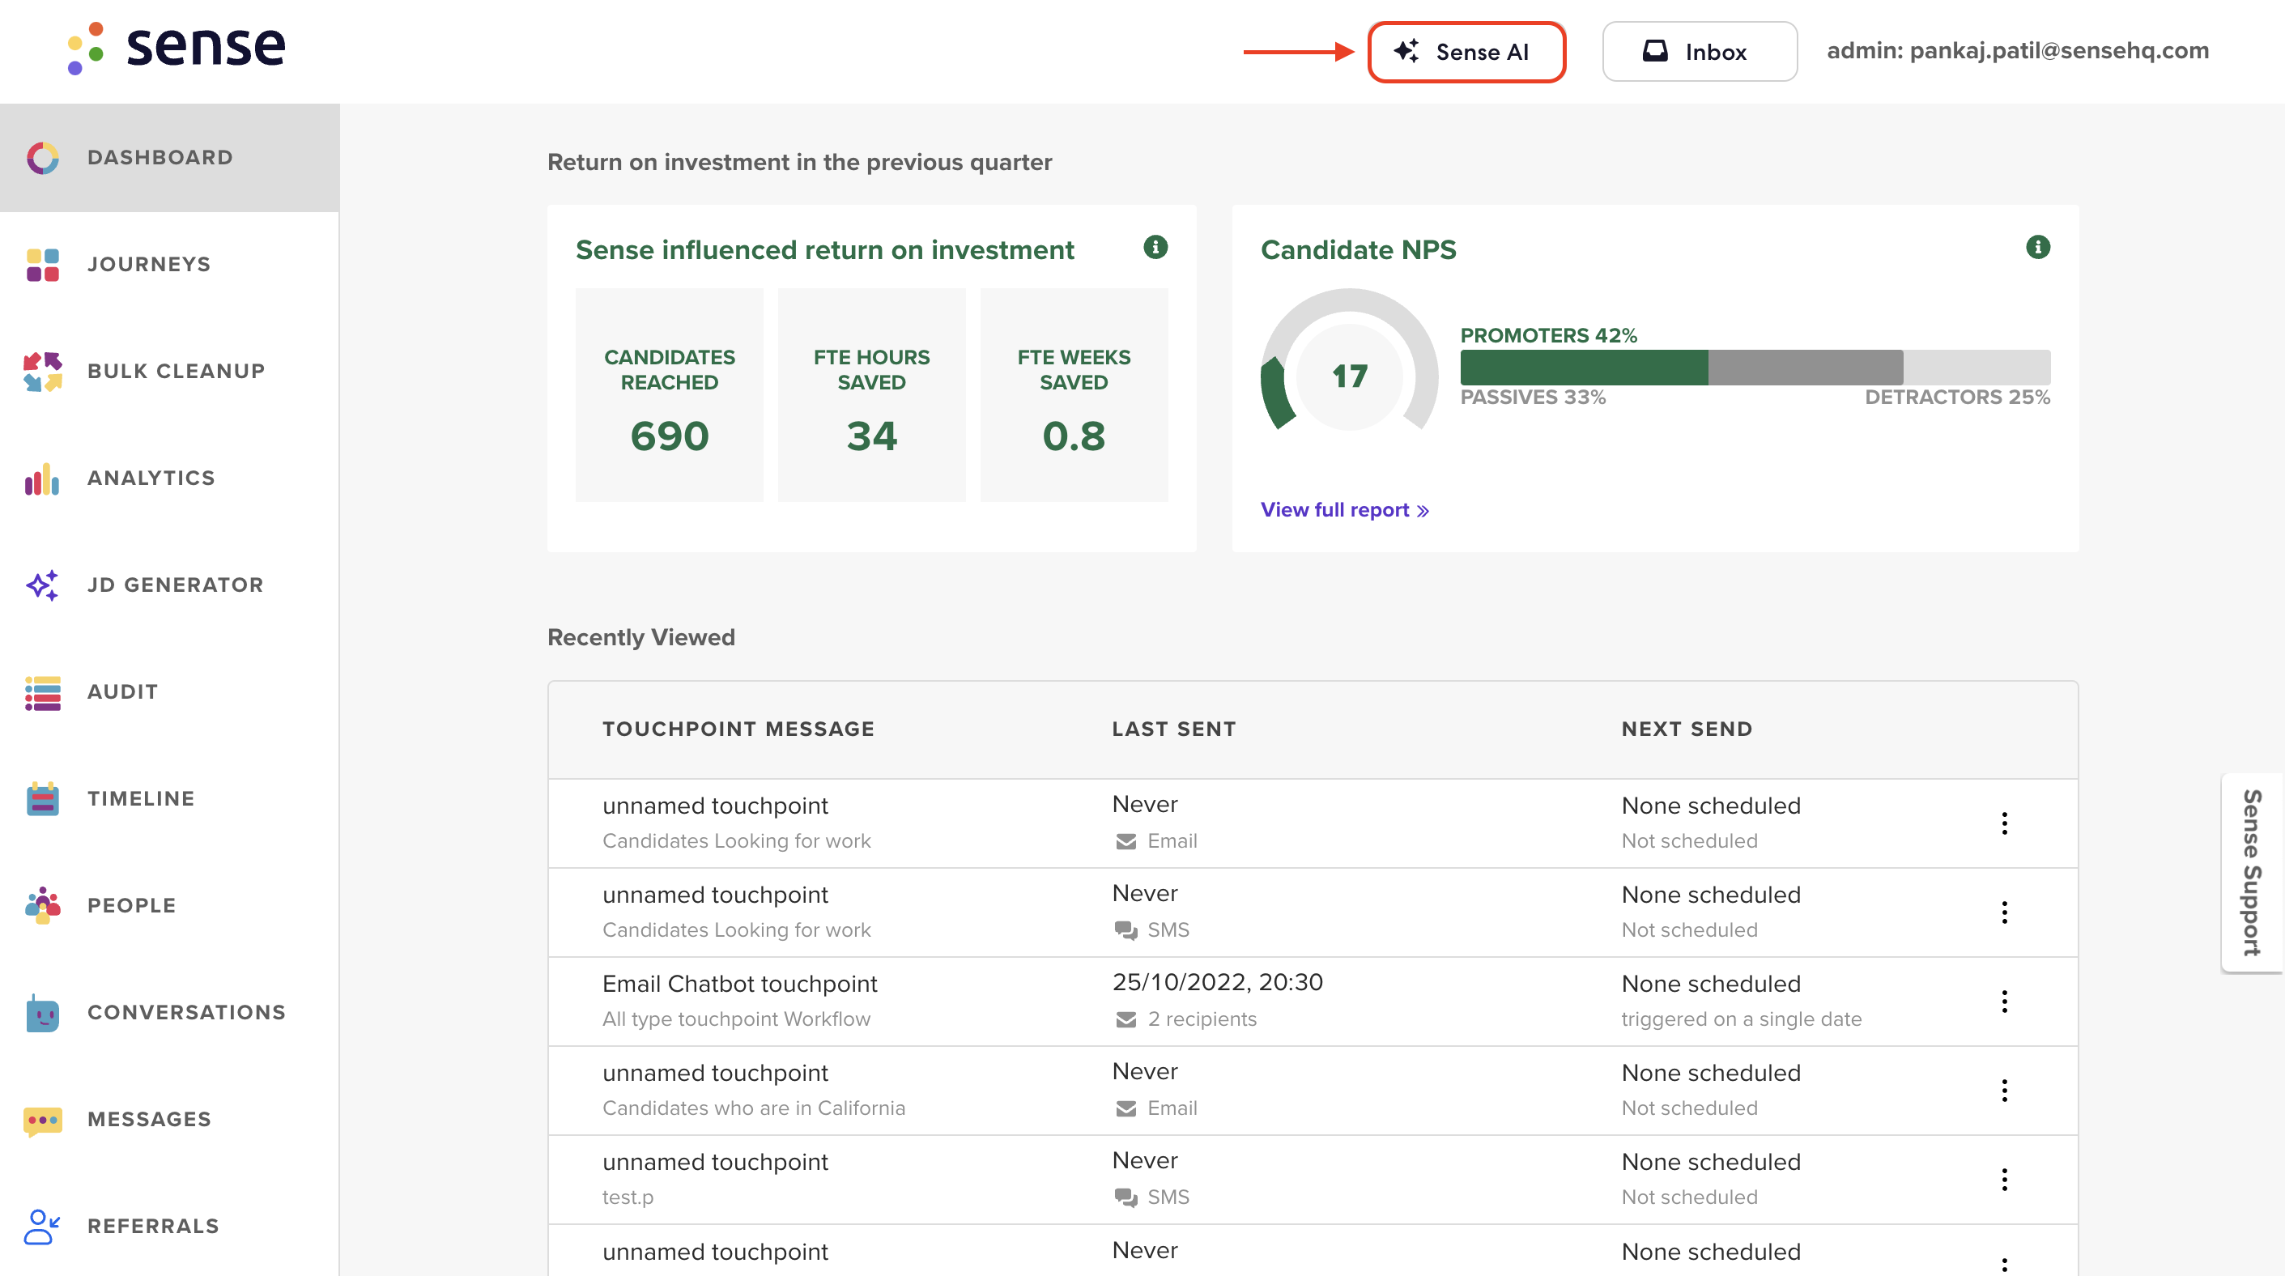Open the Journeys section
Screen dimensions: 2285x1276
point(148,263)
